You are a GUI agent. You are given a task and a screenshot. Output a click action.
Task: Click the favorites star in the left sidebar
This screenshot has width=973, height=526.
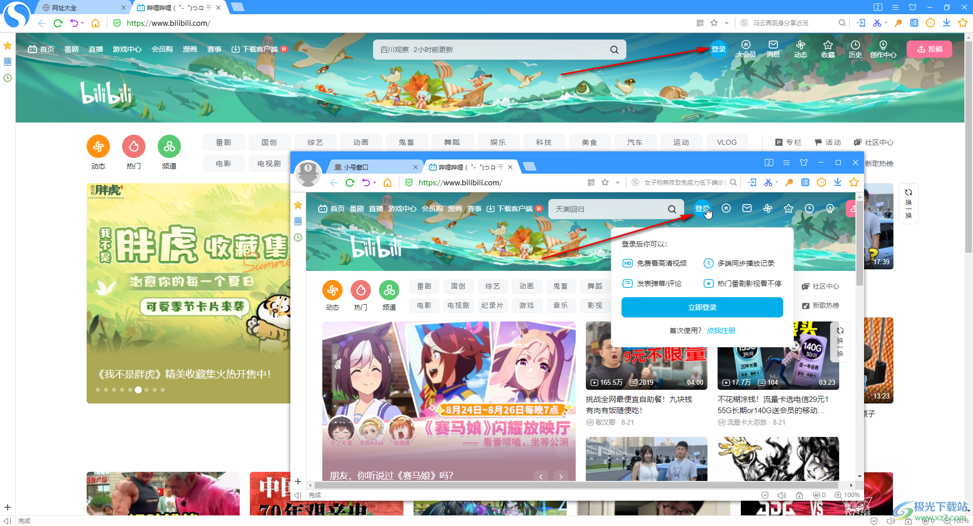tap(8, 46)
